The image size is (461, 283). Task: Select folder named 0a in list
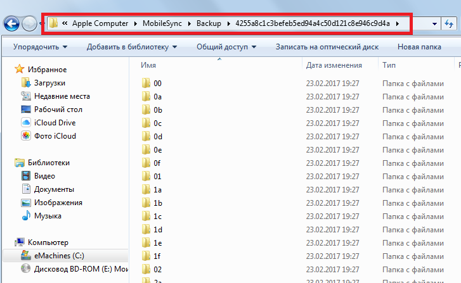(157, 97)
